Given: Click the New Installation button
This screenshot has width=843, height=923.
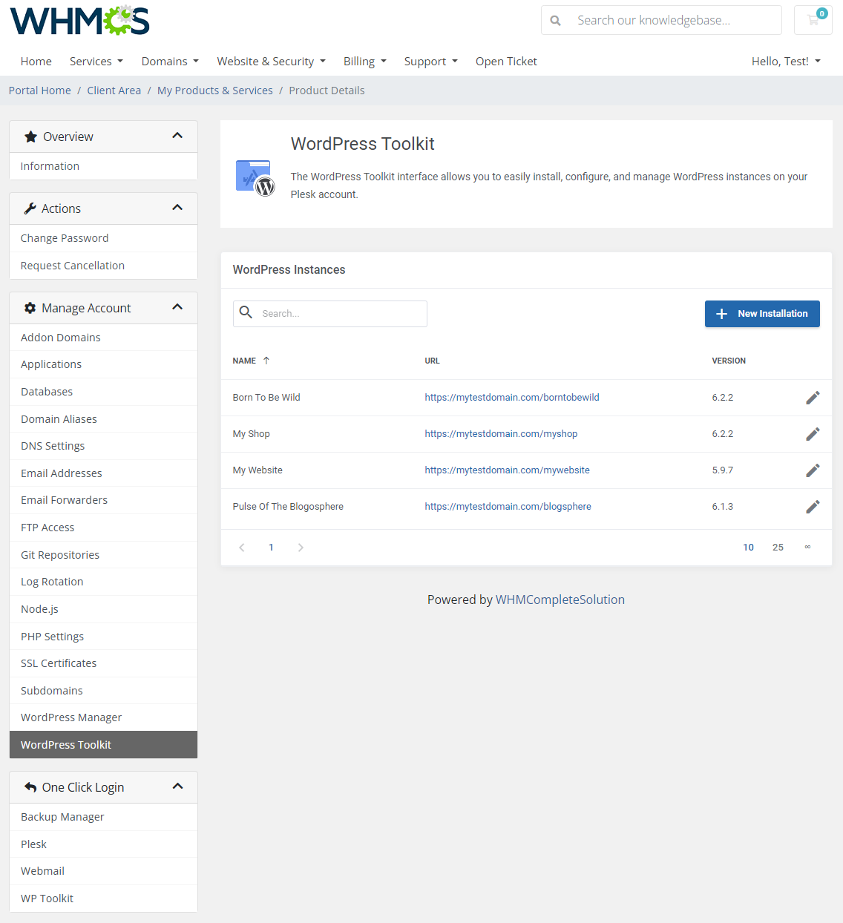Looking at the screenshot, I should pyautogui.click(x=762, y=314).
